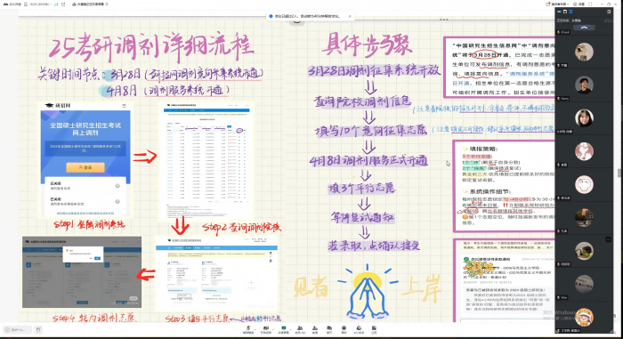This screenshot has width=623, height=339.
Task: Enter fullscreen mode via top bar icon
Action: (590, 4)
